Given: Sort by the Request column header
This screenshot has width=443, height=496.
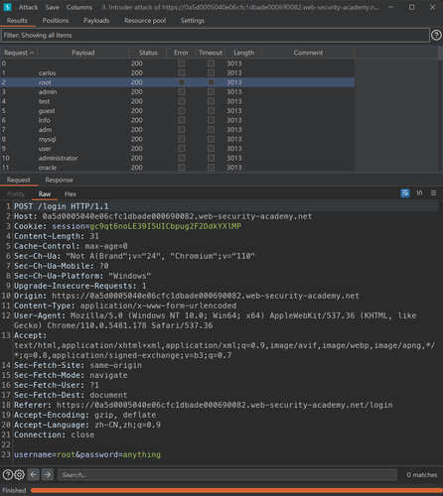Looking at the screenshot, I should (x=19, y=53).
